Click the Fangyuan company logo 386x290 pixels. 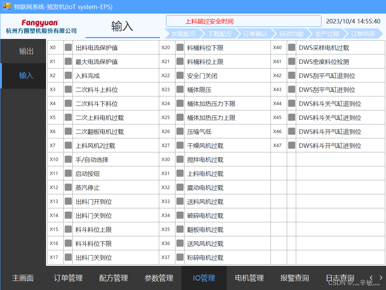(x=42, y=26)
